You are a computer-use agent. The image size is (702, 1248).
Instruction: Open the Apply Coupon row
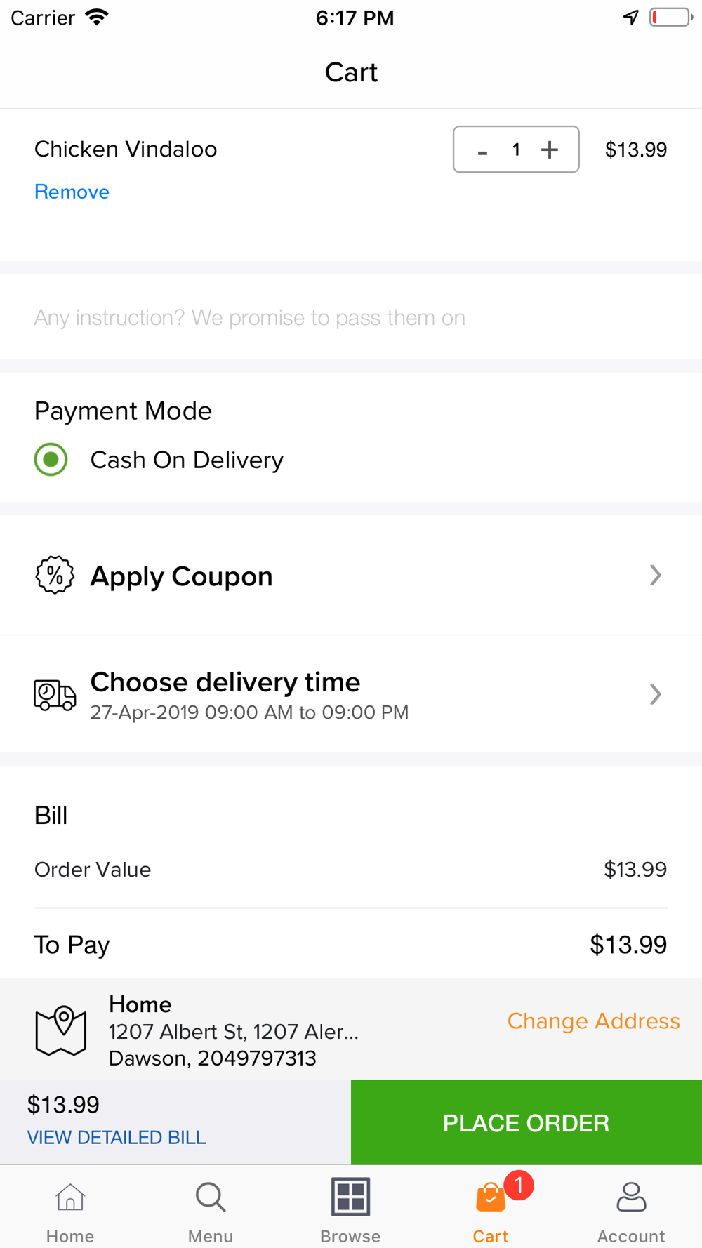coord(351,576)
